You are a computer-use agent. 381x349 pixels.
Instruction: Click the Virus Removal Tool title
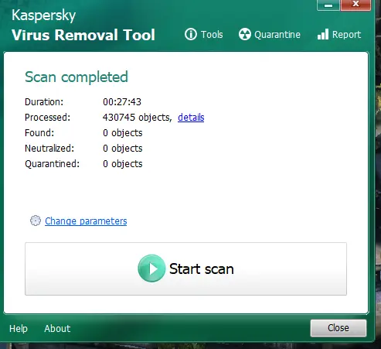tap(83, 35)
